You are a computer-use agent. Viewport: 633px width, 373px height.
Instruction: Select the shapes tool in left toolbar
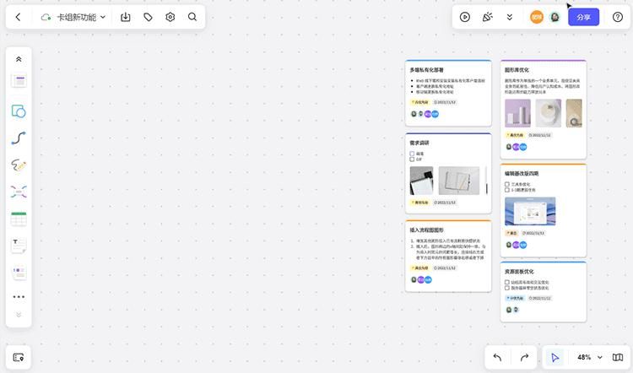(19, 111)
